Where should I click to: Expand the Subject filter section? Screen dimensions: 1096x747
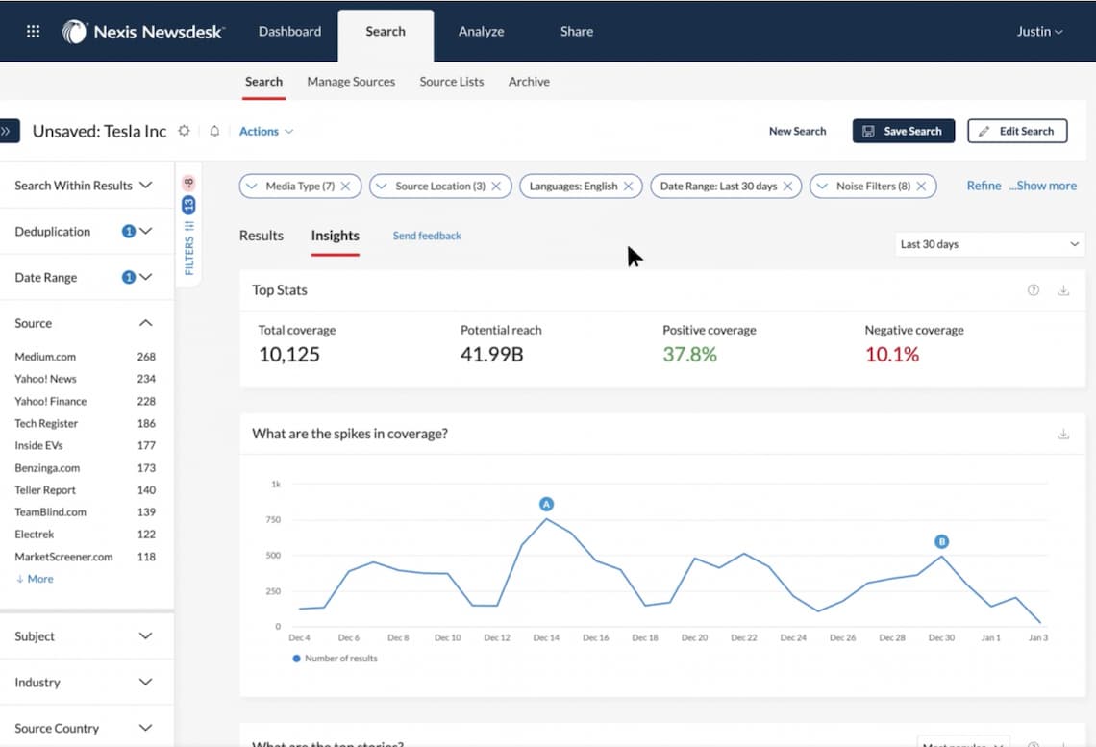click(146, 636)
